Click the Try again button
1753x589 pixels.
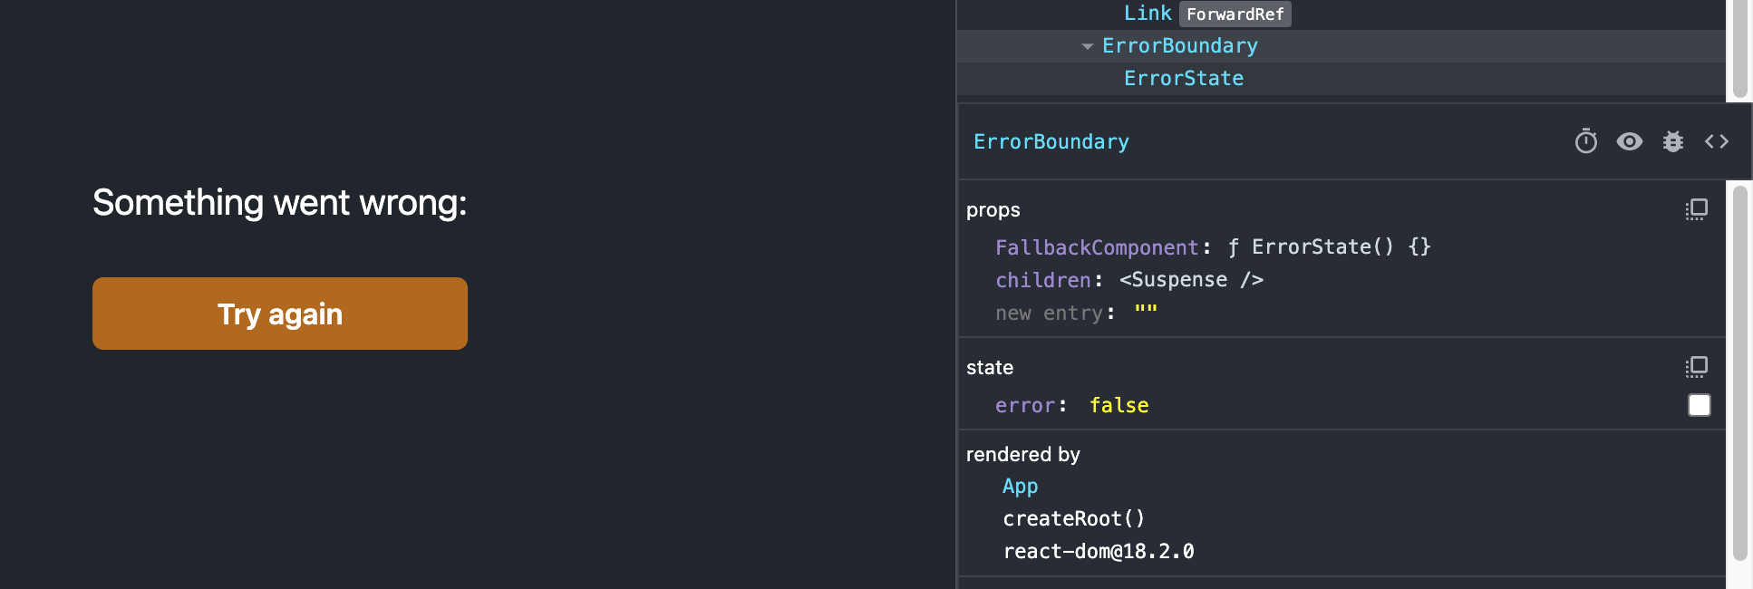[280, 314]
